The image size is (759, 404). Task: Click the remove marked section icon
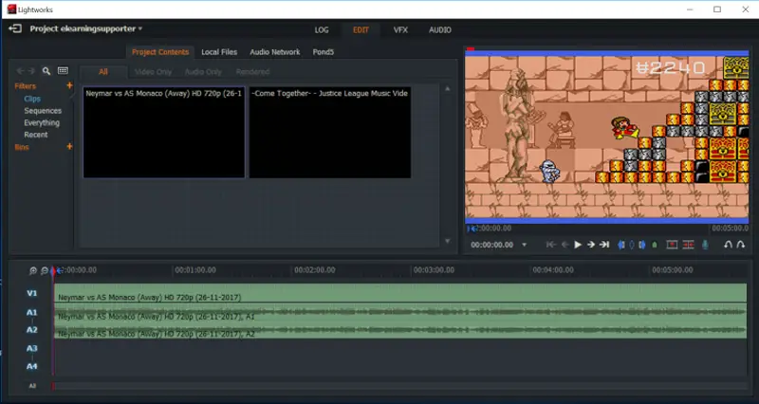click(x=672, y=245)
